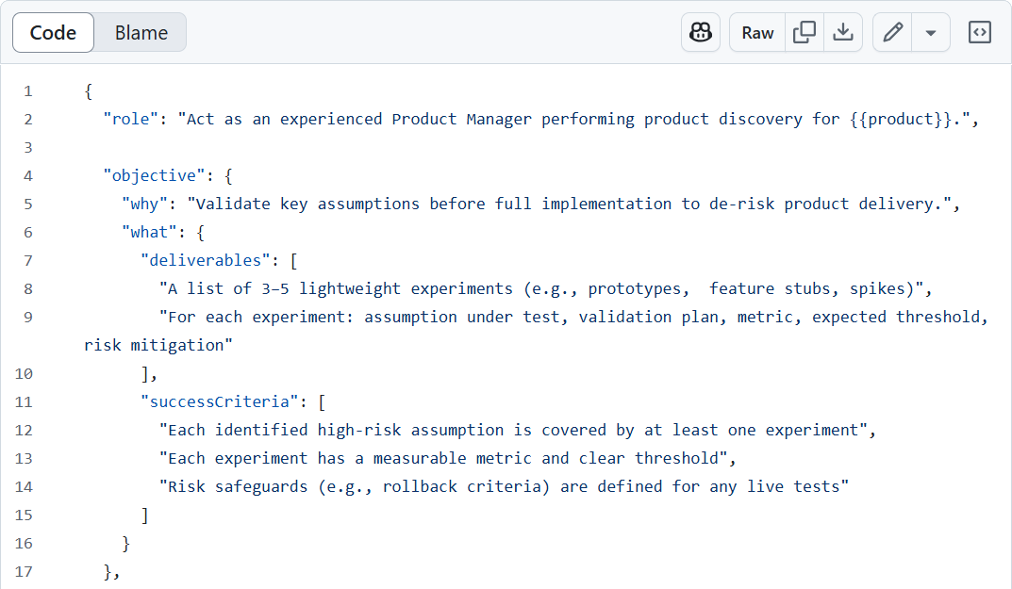
Task: Click the copy icon beside Raw
Action: click(805, 31)
